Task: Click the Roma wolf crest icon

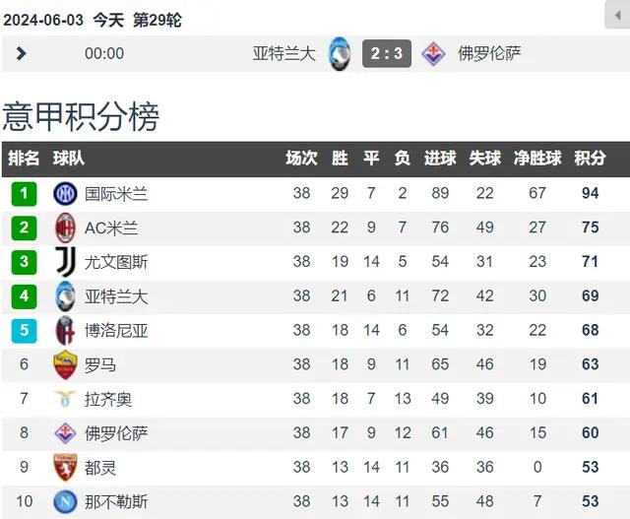Action: (x=65, y=364)
